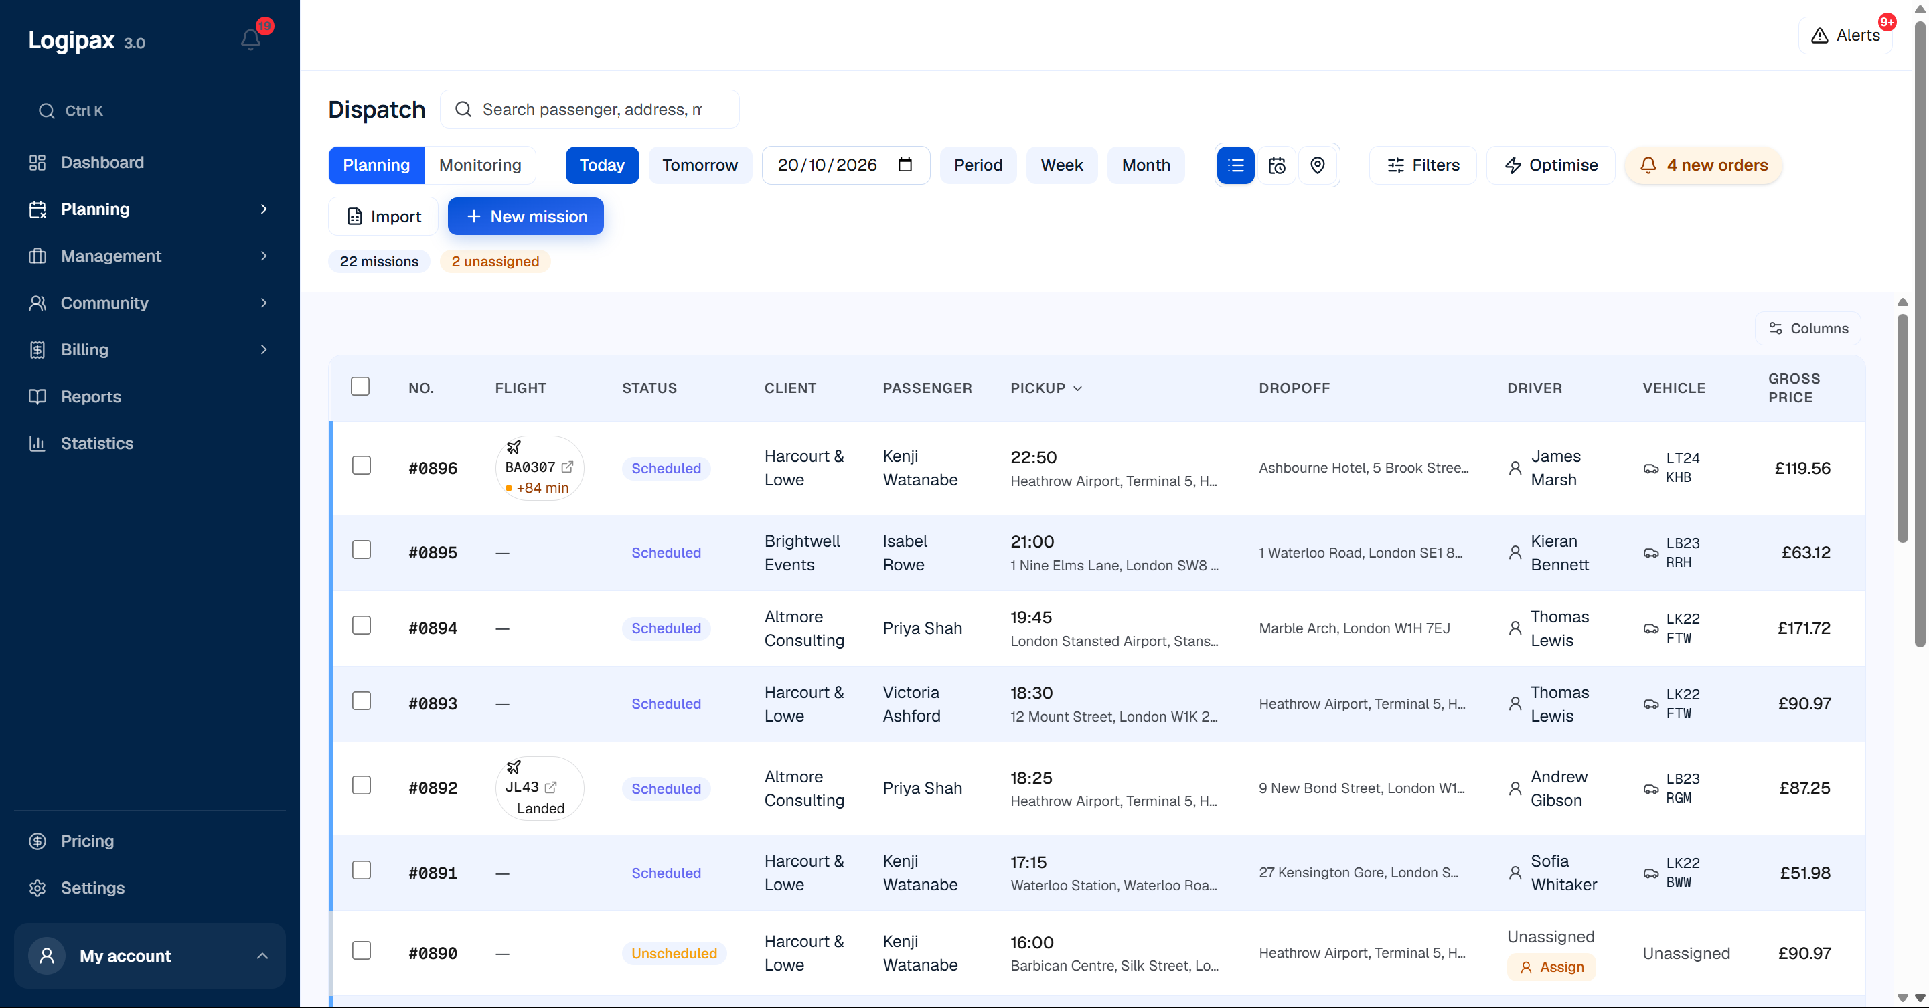The width and height of the screenshot is (1929, 1008).
Task: Switch to calendar schedule view icon
Action: click(1277, 165)
